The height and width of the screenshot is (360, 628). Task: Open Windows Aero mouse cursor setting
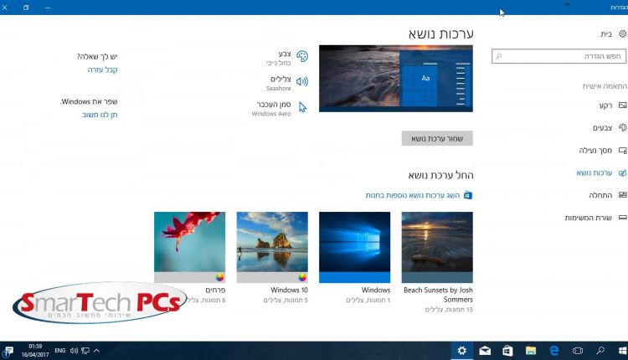point(271,109)
